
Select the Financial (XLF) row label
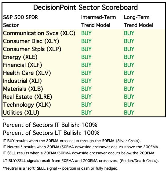click(23, 65)
